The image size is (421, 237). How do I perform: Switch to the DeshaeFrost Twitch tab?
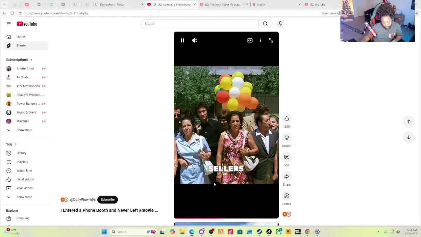coord(118,4)
